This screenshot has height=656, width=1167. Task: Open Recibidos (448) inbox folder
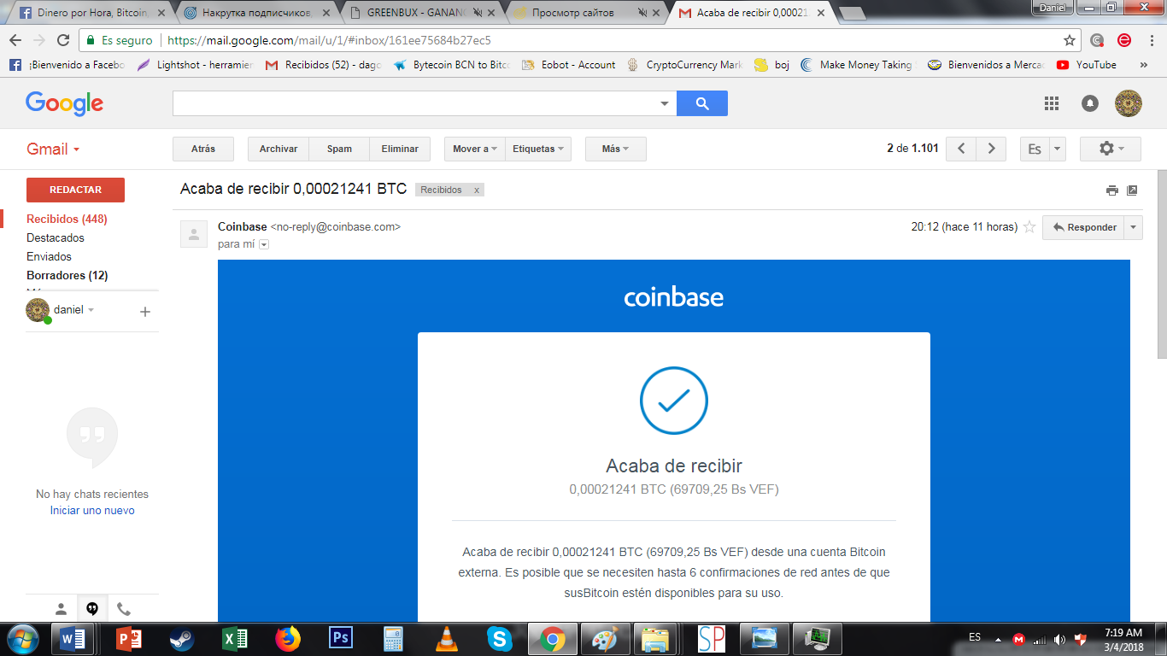click(67, 220)
